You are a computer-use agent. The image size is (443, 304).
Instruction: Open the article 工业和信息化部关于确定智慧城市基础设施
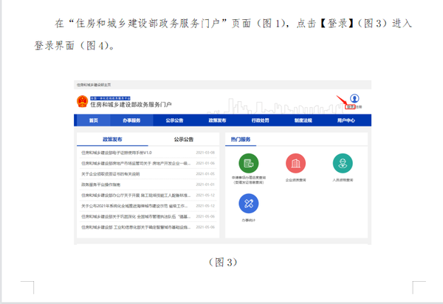tap(136, 227)
